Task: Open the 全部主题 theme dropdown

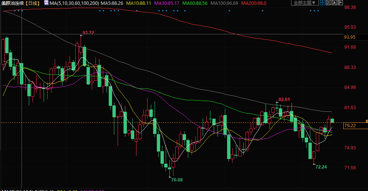Action: (x=304, y=3)
